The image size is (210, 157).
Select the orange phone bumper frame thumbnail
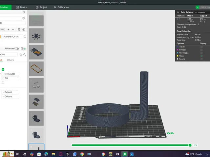click(36, 69)
